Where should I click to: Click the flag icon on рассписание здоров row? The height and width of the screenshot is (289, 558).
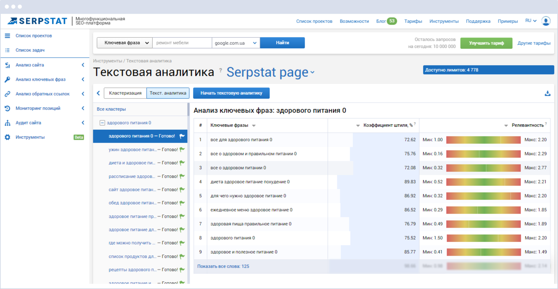pyautogui.click(x=182, y=176)
